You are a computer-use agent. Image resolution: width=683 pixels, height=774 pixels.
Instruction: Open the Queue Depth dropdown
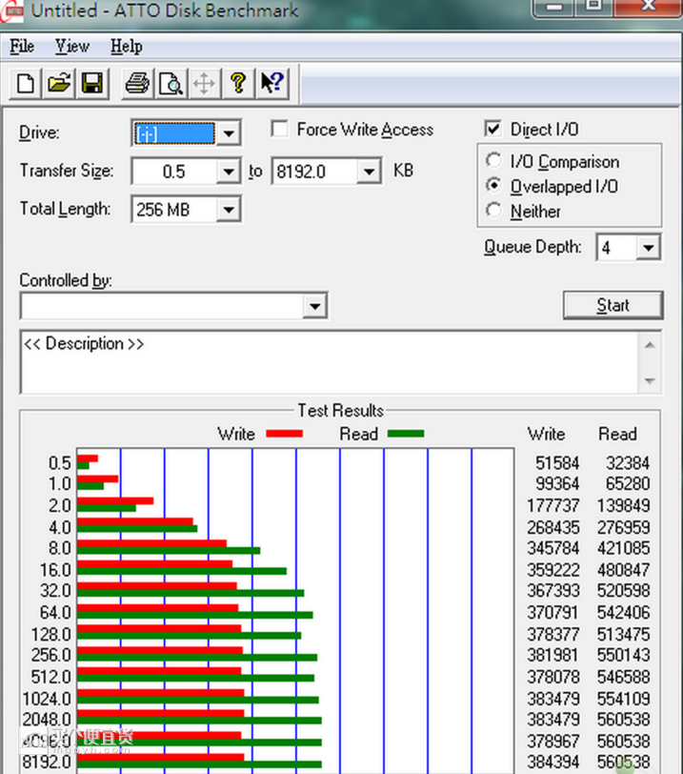click(648, 247)
